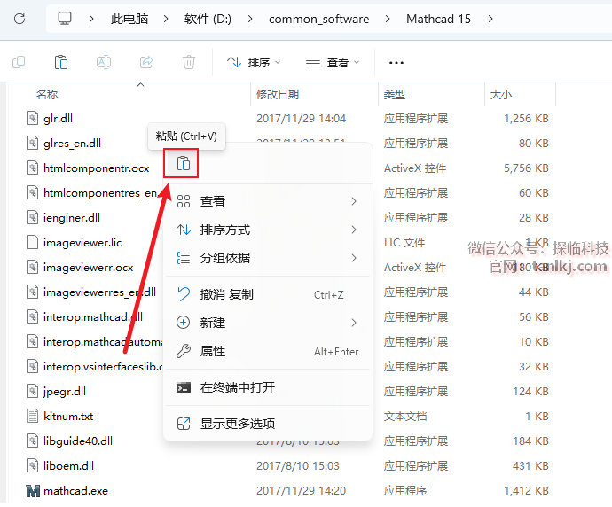Expand the chevron after Mathcad 15 in breadcrumb
This screenshot has width=612, height=507.
coord(490,19)
